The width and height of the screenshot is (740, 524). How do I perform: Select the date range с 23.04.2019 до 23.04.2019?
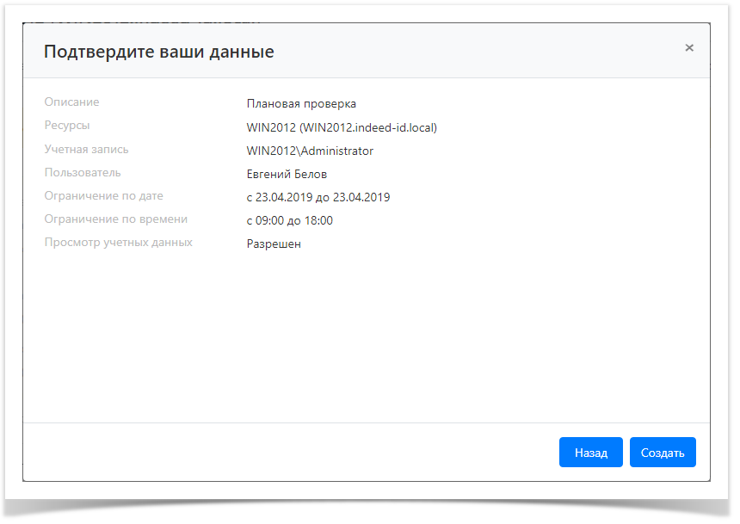(x=318, y=196)
